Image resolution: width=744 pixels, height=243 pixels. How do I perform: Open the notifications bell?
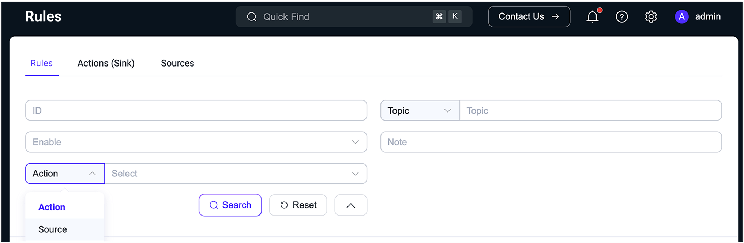[x=592, y=17]
